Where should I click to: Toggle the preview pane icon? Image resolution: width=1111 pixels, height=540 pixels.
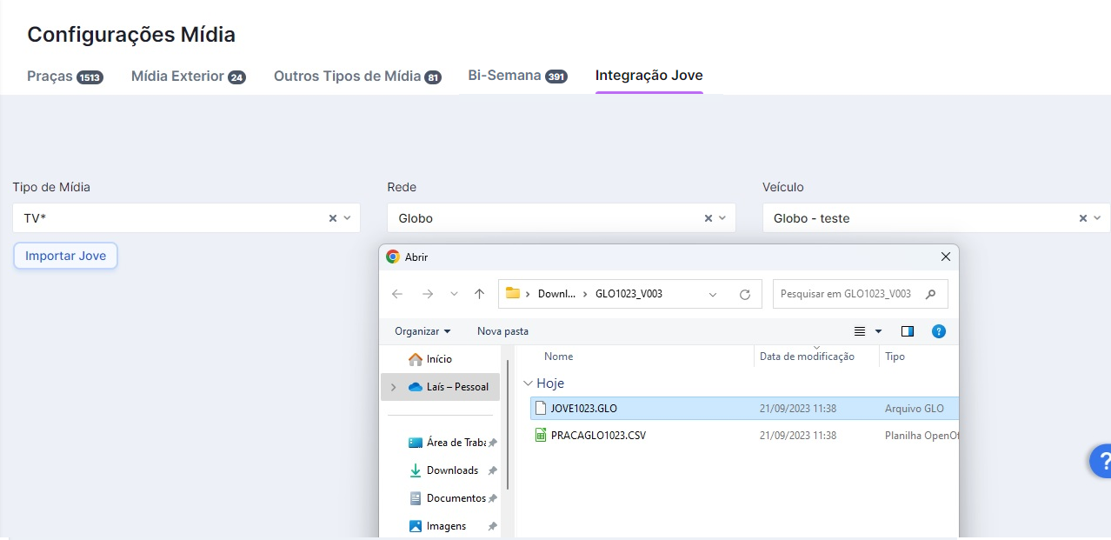908,331
